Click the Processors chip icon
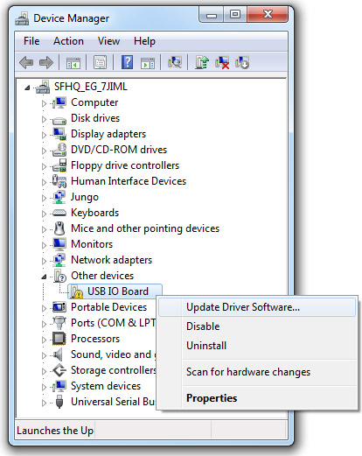Image resolution: width=362 pixels, height=456 pixels. (59, 339)
